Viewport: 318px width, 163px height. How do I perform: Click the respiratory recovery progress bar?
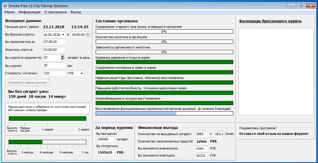pyautogui.click(x=164, y=113)
